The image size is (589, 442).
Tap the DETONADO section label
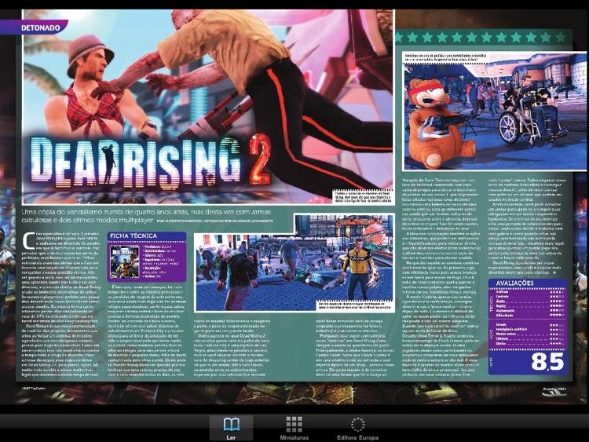coord(41,27)
